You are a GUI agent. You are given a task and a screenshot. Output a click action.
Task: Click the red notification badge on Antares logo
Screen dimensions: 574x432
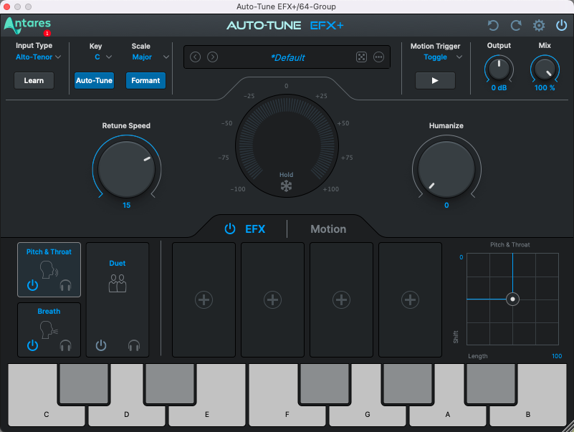tap(47, 34)
